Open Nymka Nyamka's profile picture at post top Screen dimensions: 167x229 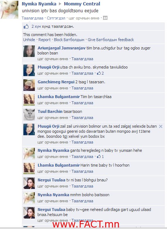(x=9, y=10)
